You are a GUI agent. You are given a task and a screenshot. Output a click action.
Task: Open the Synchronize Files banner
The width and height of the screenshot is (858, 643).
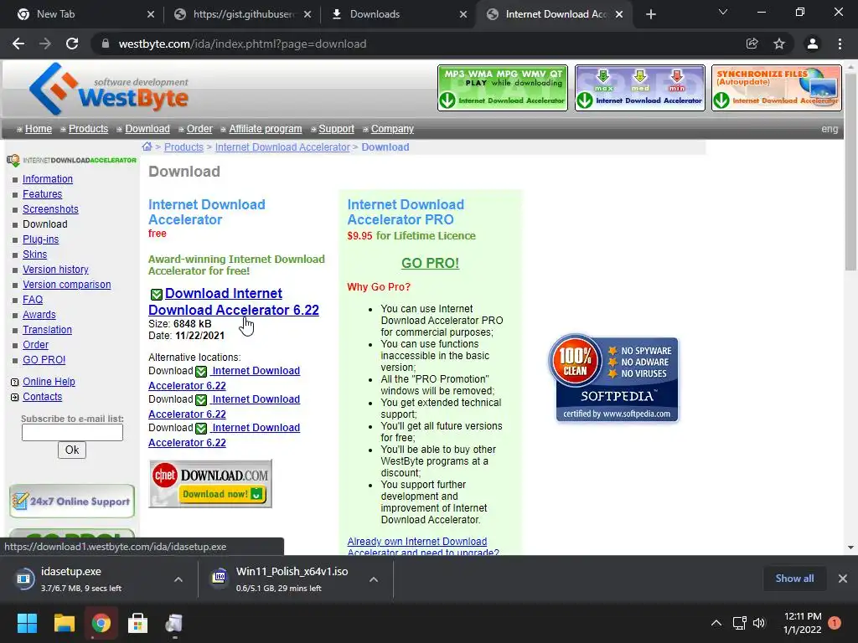pos(777,88)
